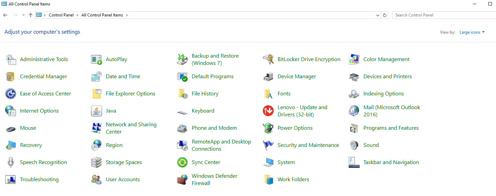Open the Color Management icon
The height and width of the screenshot is (196, 496).
coord(354,59)
